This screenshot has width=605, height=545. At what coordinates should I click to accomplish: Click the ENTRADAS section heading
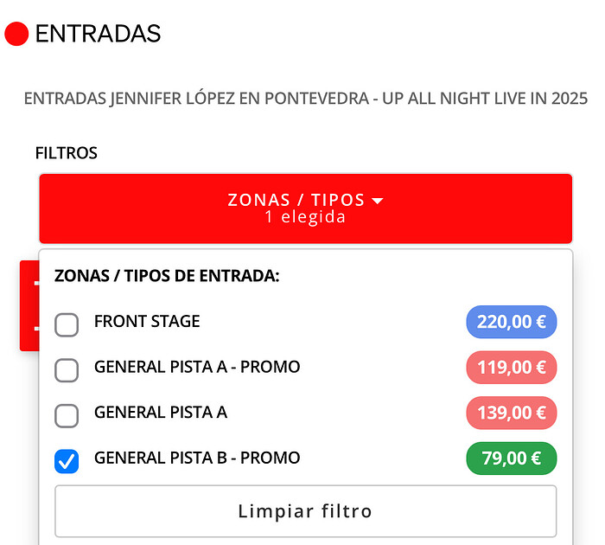coord(98,34)
